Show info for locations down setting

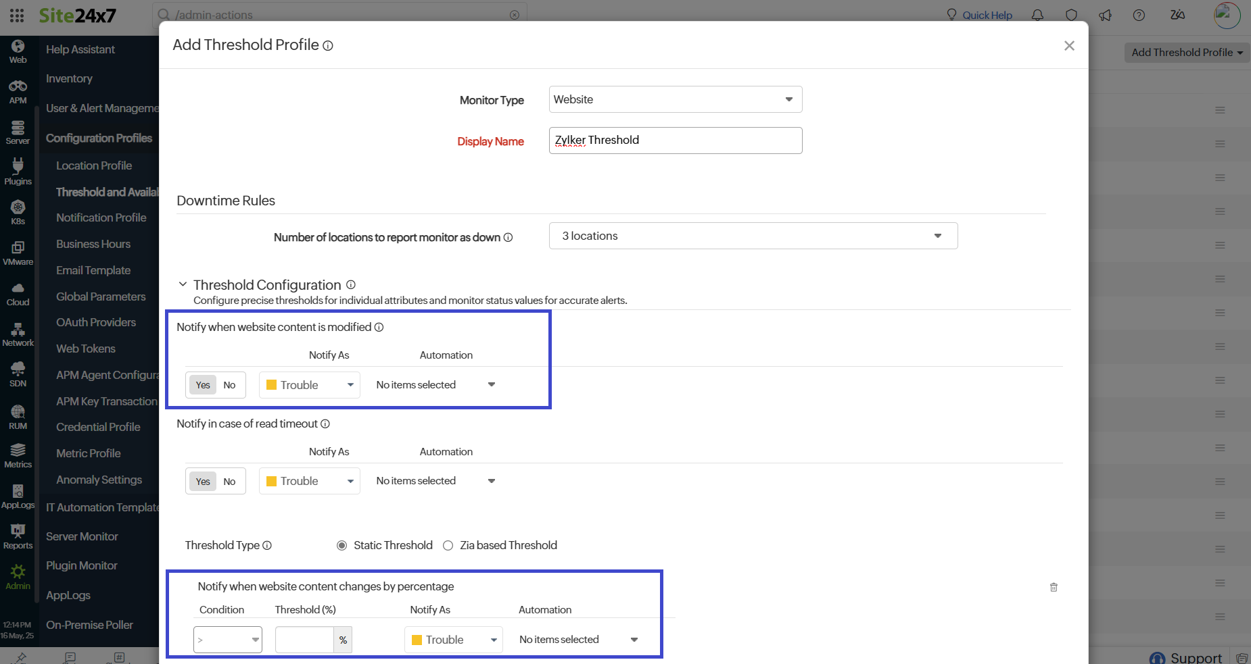(509, 238)
